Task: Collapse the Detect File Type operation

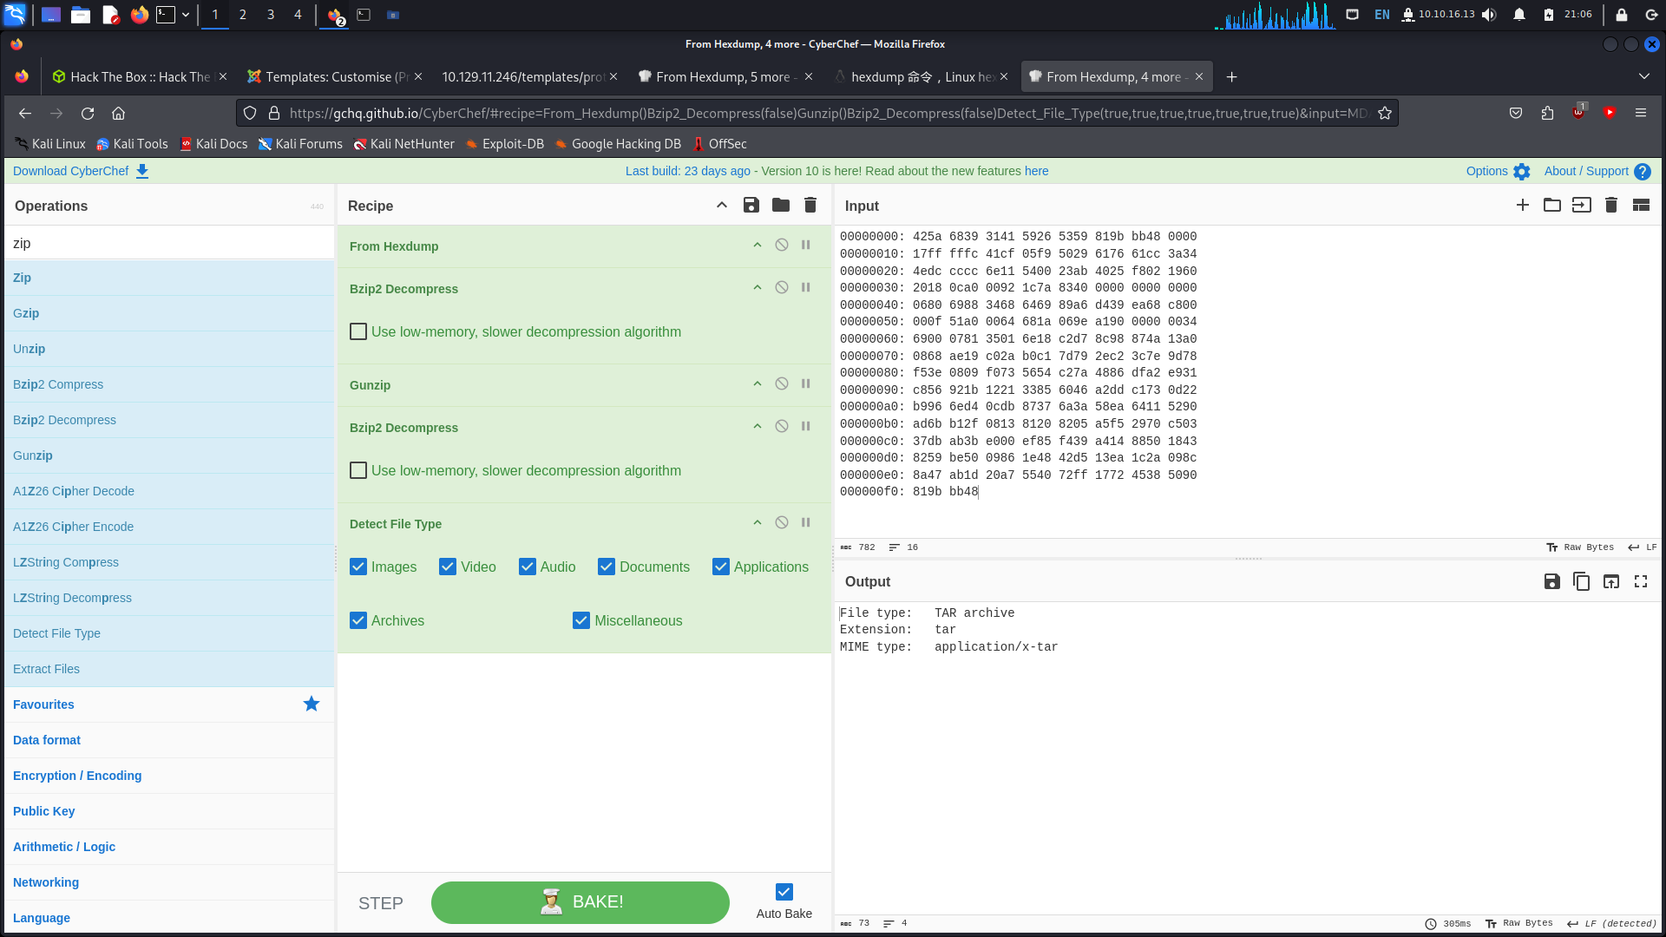Action: tap(758, 523)
